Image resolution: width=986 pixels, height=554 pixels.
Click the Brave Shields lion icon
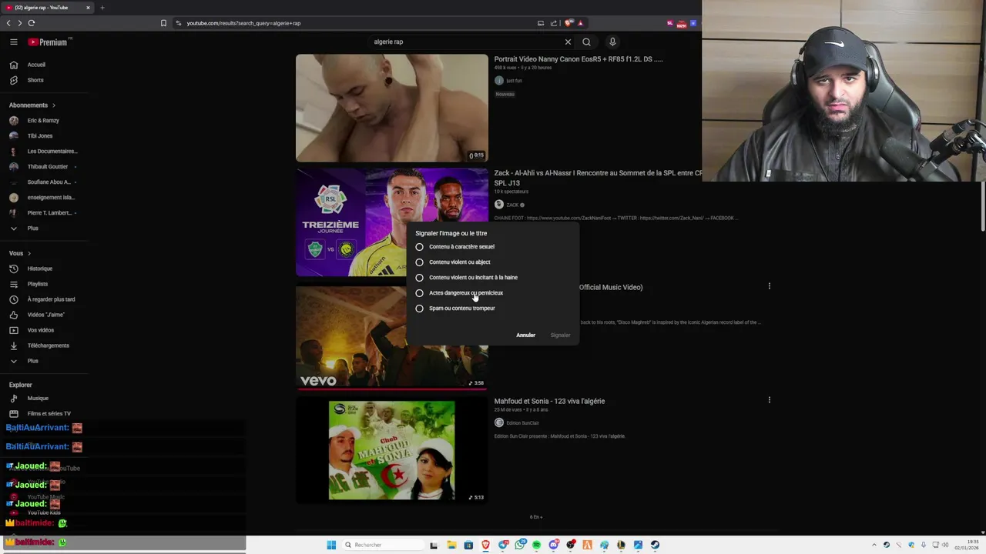[568, 23]
